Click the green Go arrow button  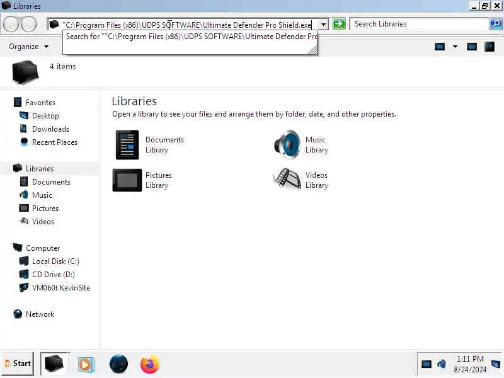(339, 25)
